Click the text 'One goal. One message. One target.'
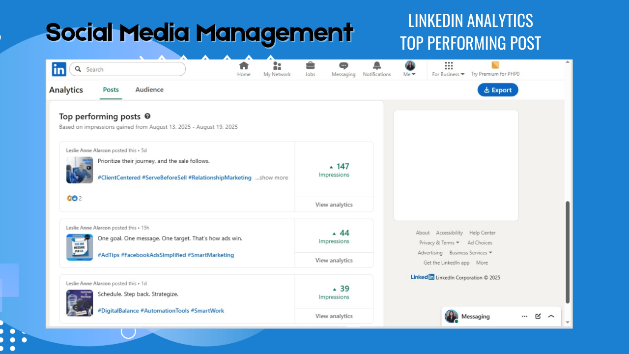This screenshot has height=354, width=629. click(144, 238)
